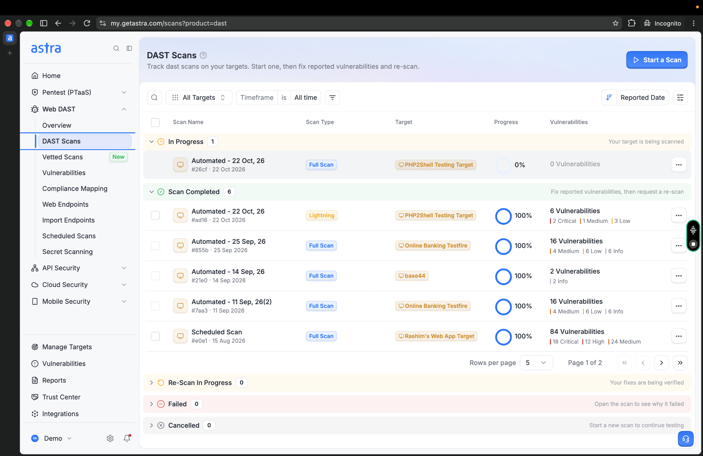The height and width of the screenshot is (456, 703).
Task: Go to last page with double-arrow icon
Action: point(680,363)
